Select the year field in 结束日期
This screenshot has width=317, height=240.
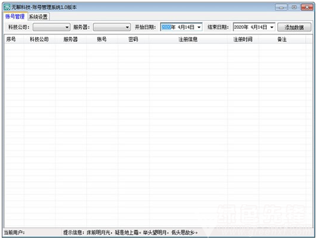(239, 27)
